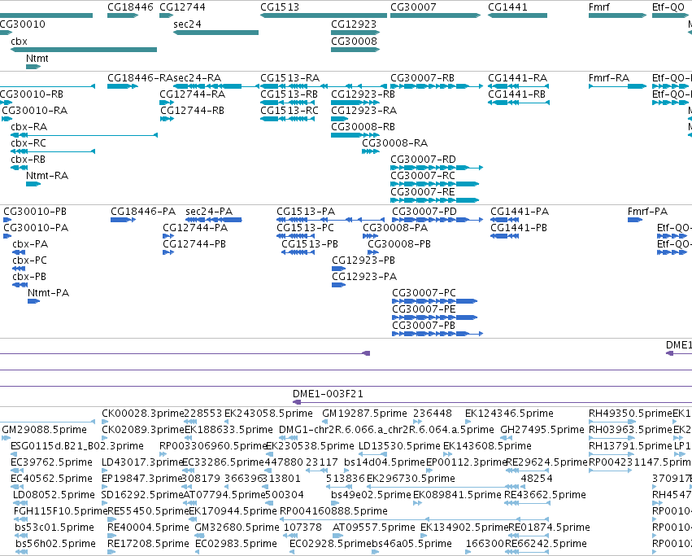Select the CG18446 gene label
This screenshot has width=692, height=556.
point(130,7)
